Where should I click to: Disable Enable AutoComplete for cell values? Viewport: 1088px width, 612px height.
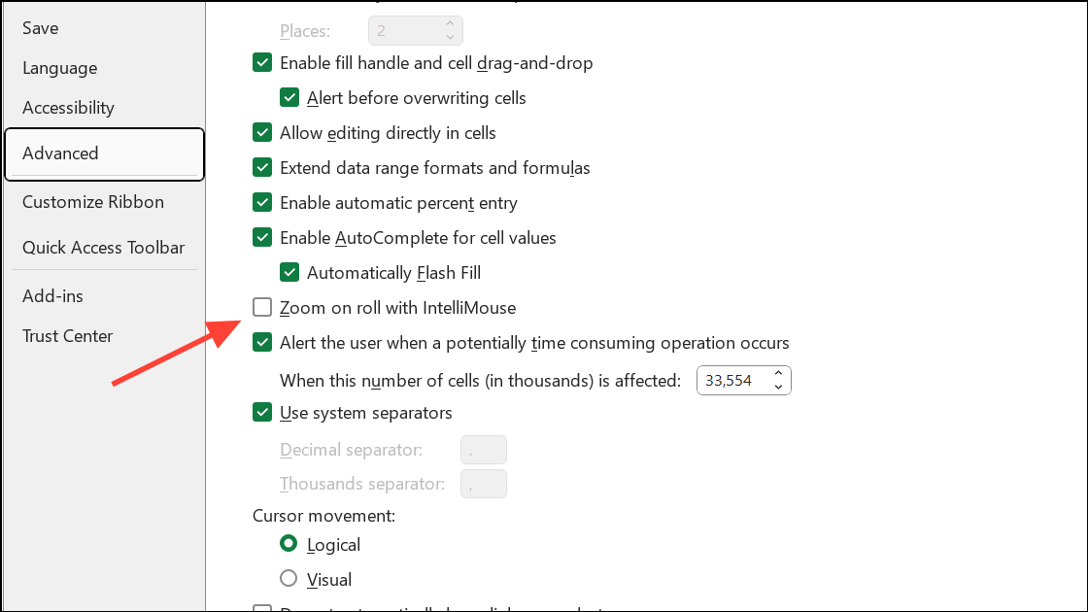pyautogui.click(x=262, y=237)
